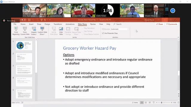
Task: Toggle the AutoSave switch
Action: pyautogui.click(x=24, y=20)
